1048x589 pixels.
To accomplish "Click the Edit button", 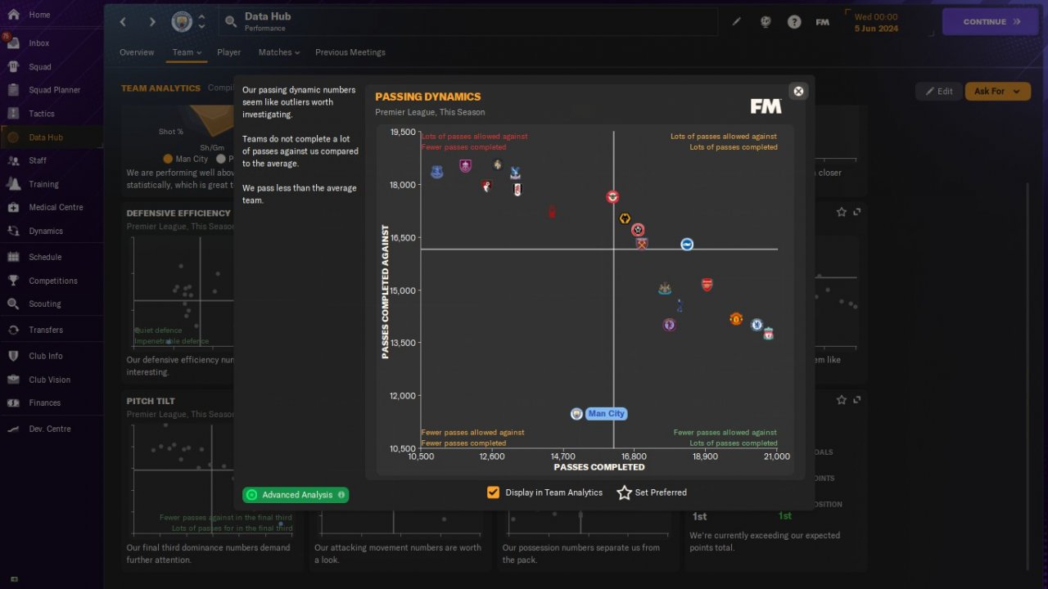I will coord(938,91).
